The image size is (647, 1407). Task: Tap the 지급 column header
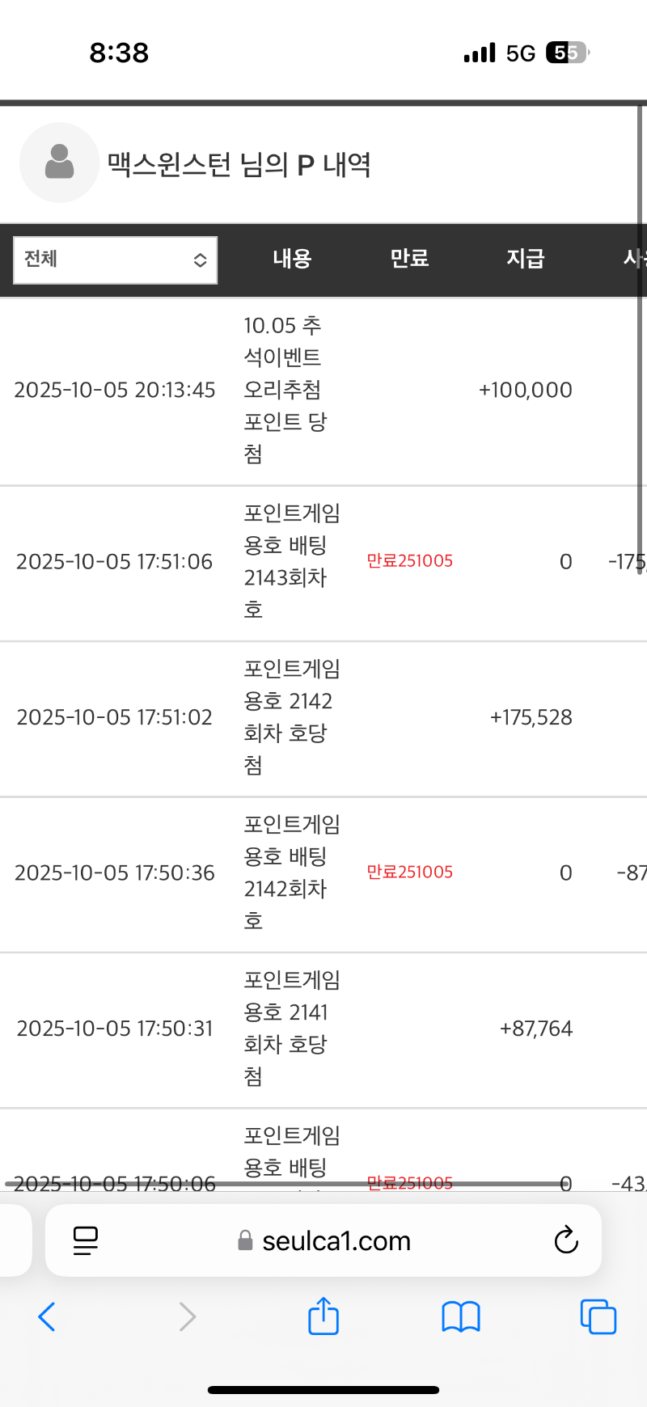coord(526,259)
